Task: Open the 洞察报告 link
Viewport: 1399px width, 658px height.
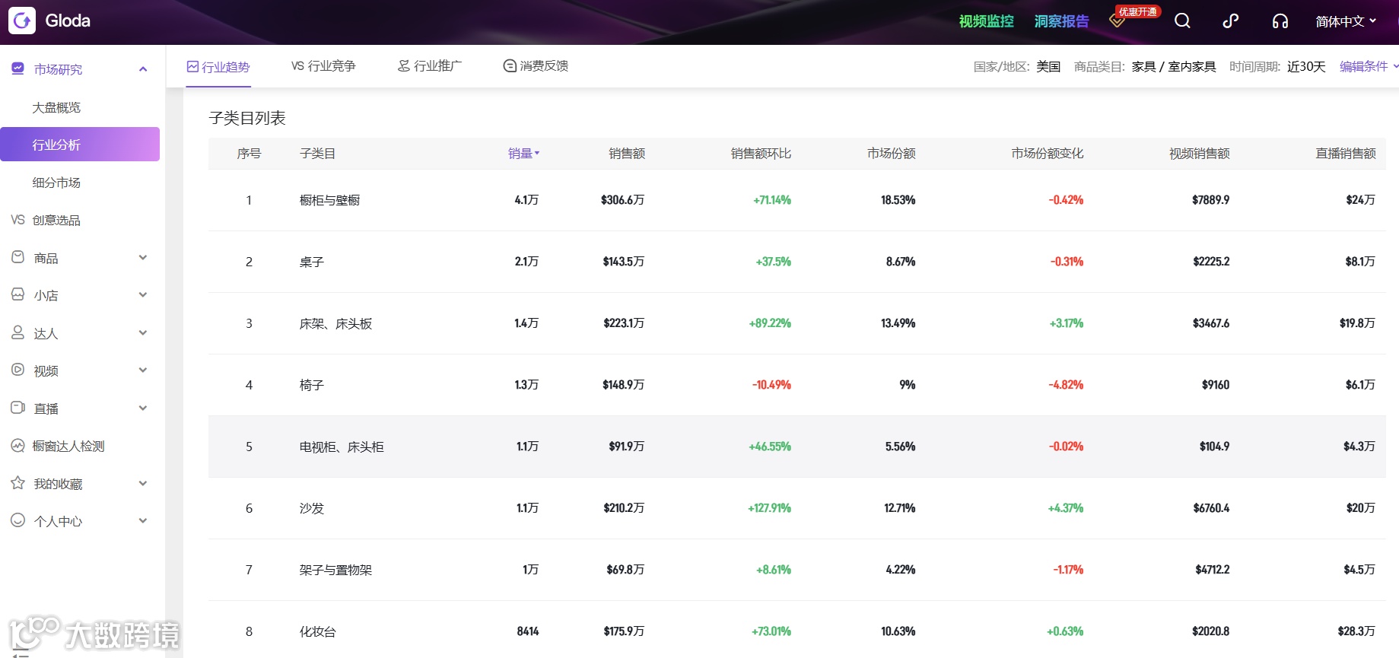Action: coord(1061,21)
